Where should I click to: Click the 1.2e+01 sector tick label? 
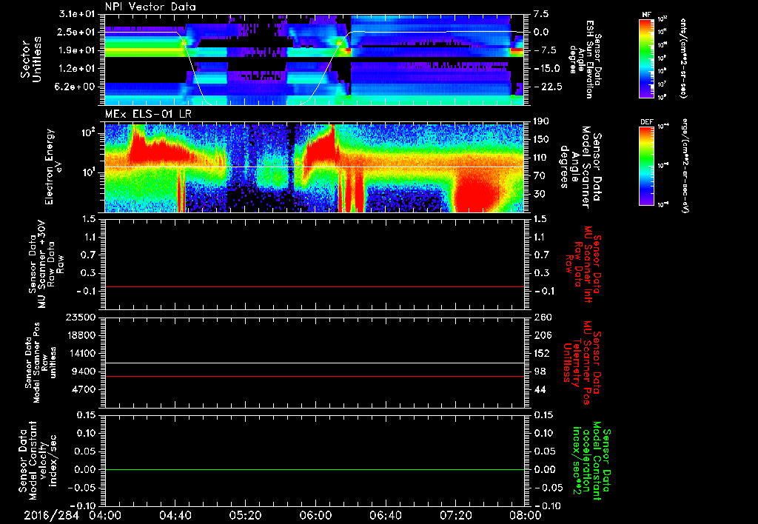click(x=77, y=68)
